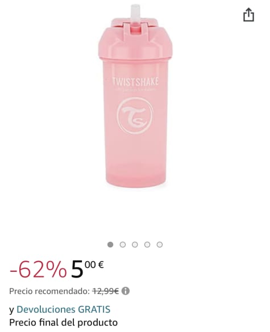Click the TWISTSHAKE wordmark on the bottle

(x=135, y=82)
